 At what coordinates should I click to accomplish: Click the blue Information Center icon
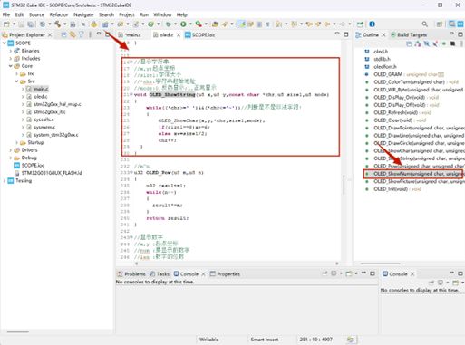(x=373, y=24)
